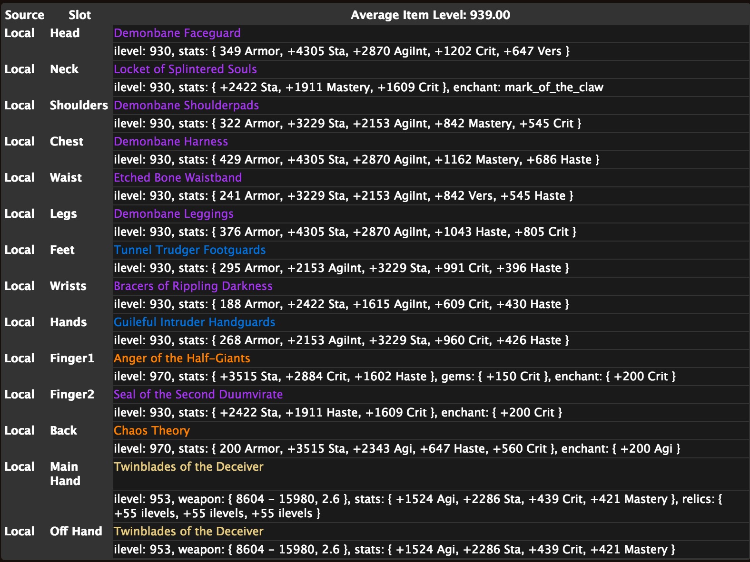Select the Main Hand slot label

pyautogui.click(x=65, y=474)
